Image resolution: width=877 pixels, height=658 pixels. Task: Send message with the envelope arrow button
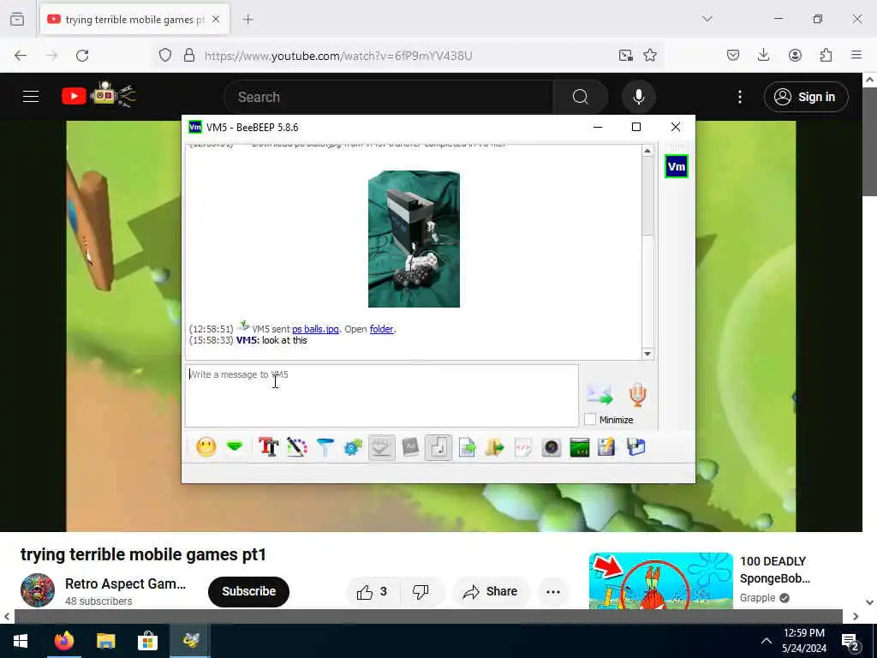pyautogui.click(x=600, y=394)
